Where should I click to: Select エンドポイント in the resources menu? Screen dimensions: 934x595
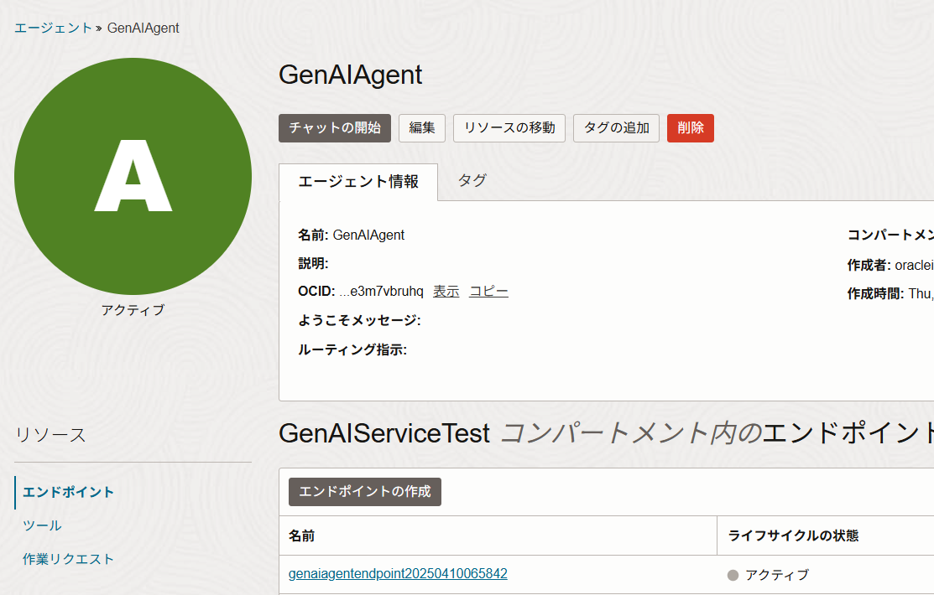coord(68,492)
